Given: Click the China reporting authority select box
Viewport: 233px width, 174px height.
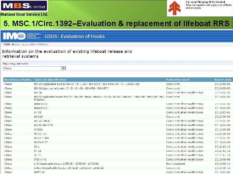Looking at the screenshot, I should (x=34, y=68).
